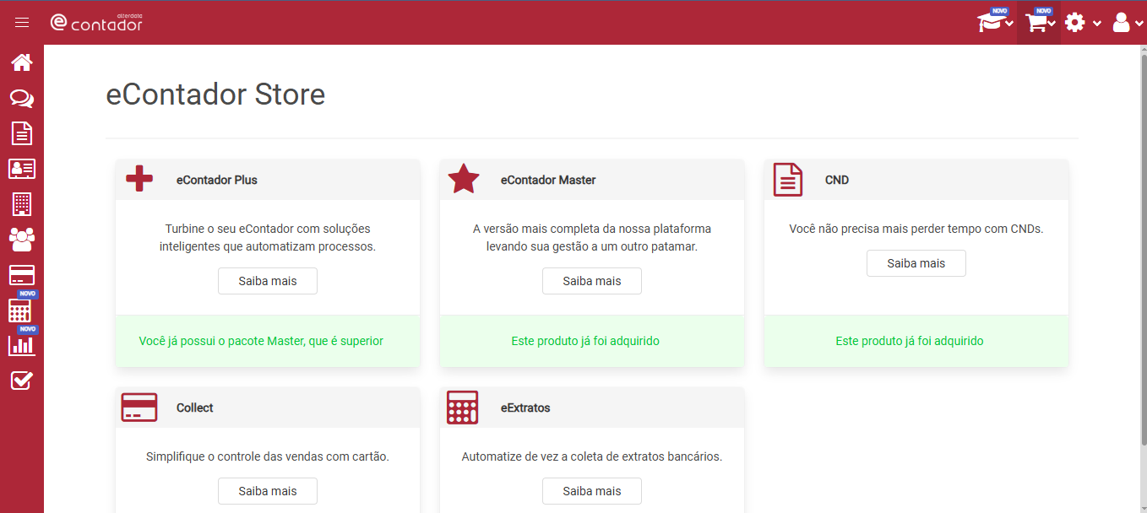Click 'Este produto já foi adquirido' under Master
Viewport: 1147px width, 513px height.
585,341
